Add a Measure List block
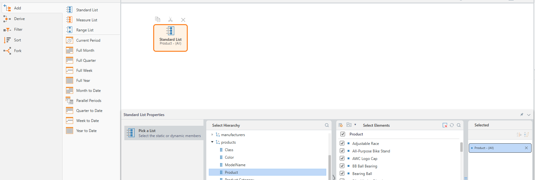 tap(87, 20)
